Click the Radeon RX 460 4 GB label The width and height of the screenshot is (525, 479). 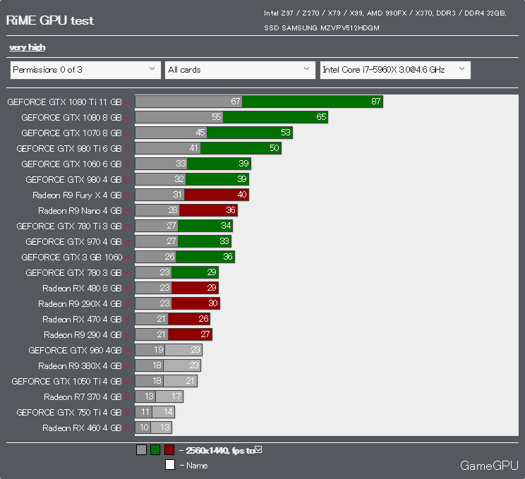pyautogui.click(x=82, y=428)
